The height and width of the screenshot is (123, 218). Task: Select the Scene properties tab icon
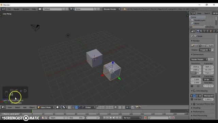[x=204, y=31]
